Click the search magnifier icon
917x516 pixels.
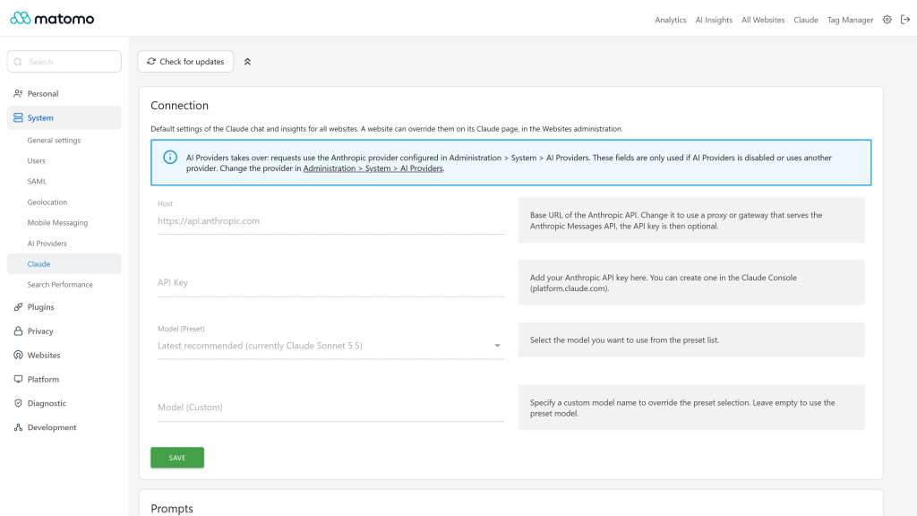tap(18, 62)
